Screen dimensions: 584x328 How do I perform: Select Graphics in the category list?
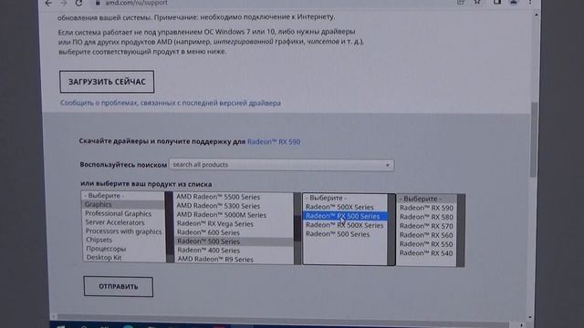coord(123,204)
